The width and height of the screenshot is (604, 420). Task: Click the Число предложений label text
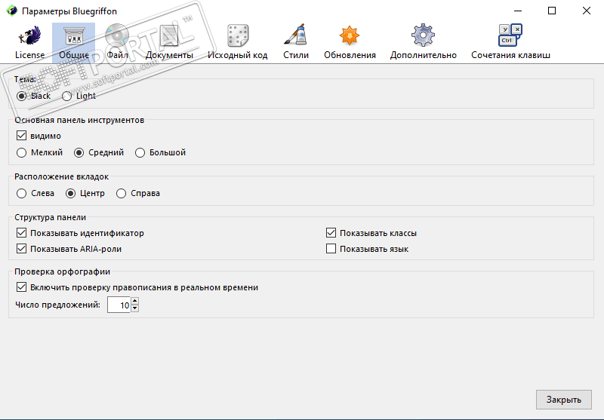pos(58,305)
